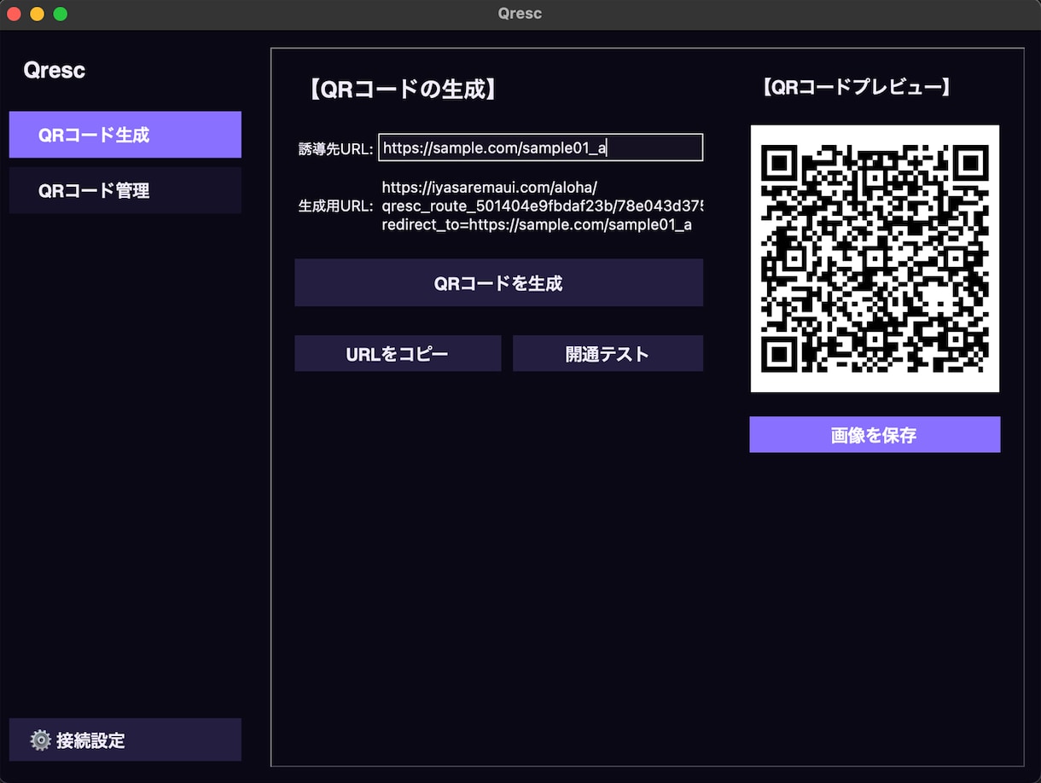Save the QR image with 画像を保存
Image resolution: width=1041 pixels, height=783 pixels.
point(875,435)
